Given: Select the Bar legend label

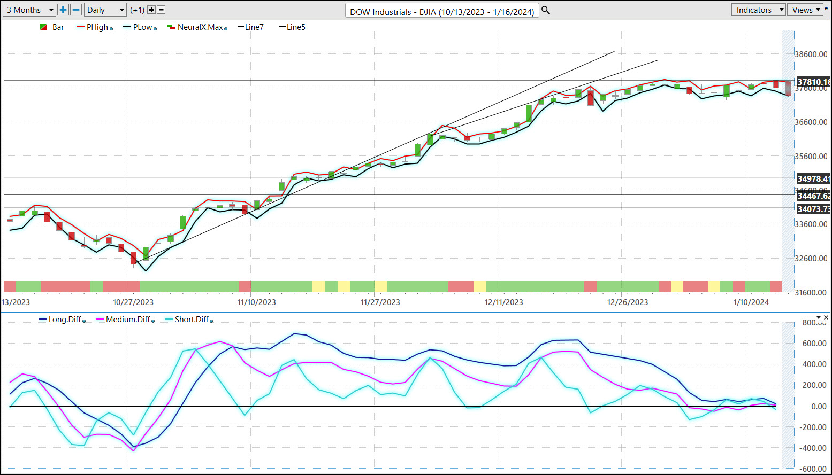Looking at the screenshot, I should (x=58, y=27).
